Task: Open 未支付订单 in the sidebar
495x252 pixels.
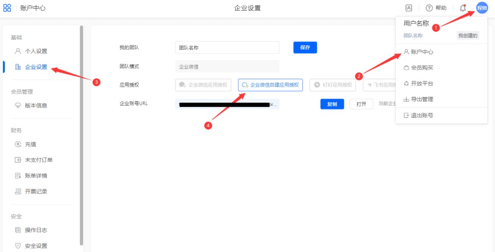Action: coord(38,160)
